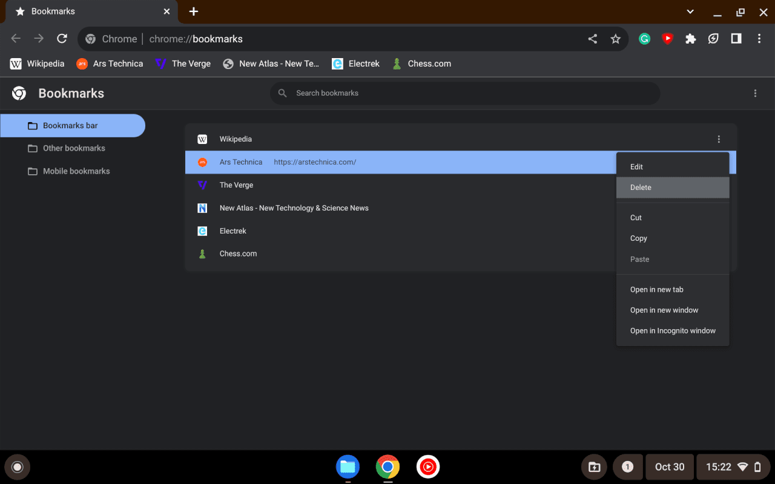The height and width of the screenshot is (484, 775).
Task: Select The Verge bookmark row
Action: pos(461,185)
